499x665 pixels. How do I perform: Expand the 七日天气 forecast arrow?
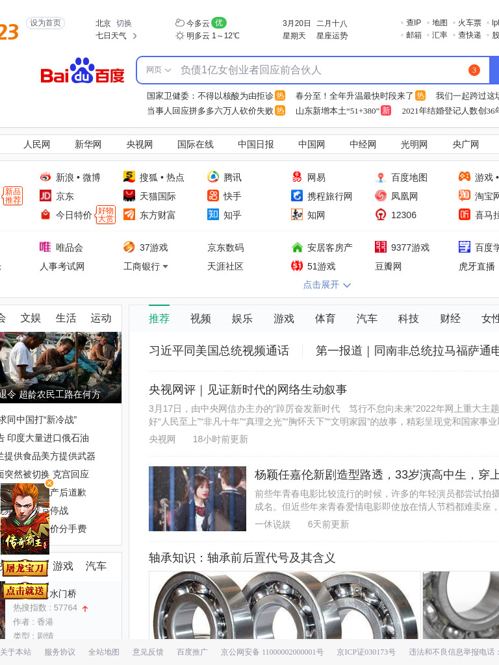click(134, 36)
